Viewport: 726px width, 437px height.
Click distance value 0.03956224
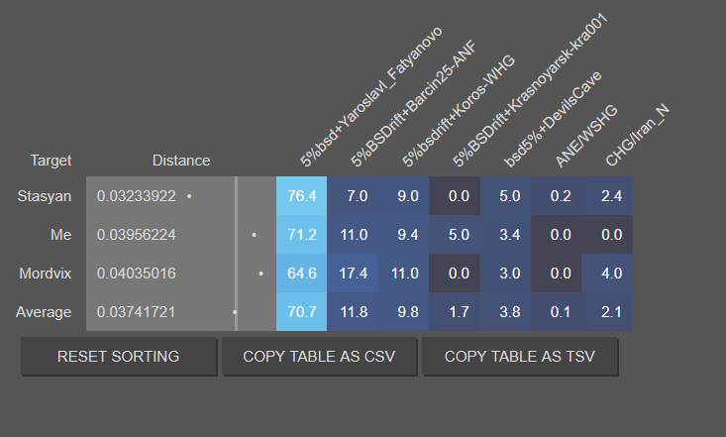coord(136,235)
